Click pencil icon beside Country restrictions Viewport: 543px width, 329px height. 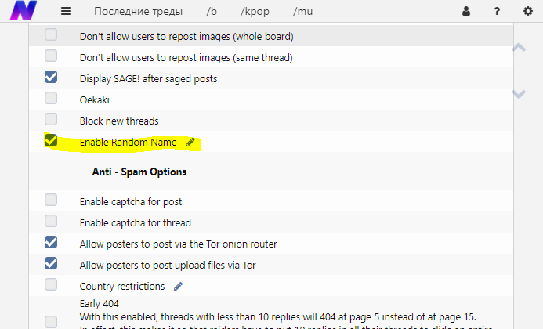pyautogui.click(x=178, y=286)
